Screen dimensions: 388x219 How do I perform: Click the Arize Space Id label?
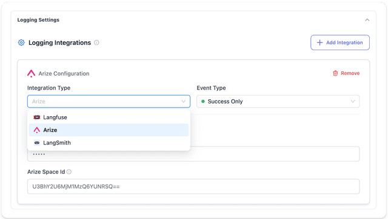point(46,172)
